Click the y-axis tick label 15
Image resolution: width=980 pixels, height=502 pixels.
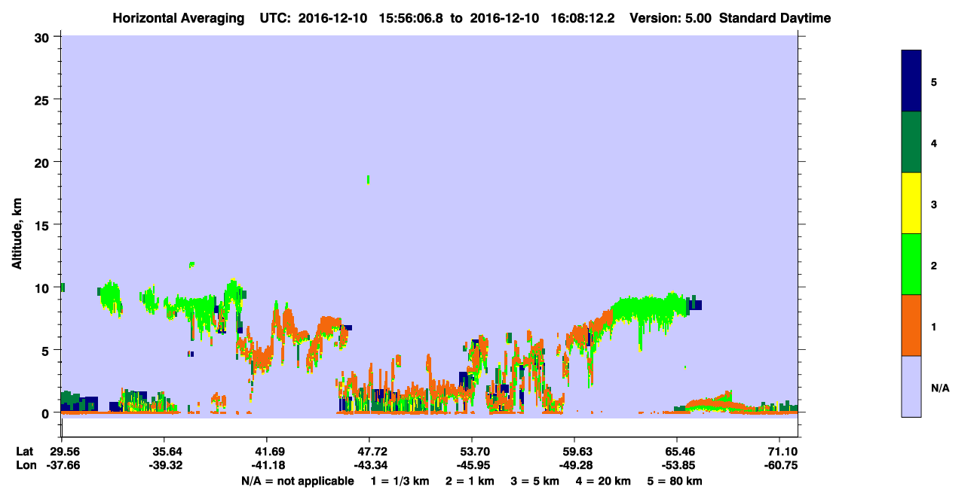click(x=44, y=225)
